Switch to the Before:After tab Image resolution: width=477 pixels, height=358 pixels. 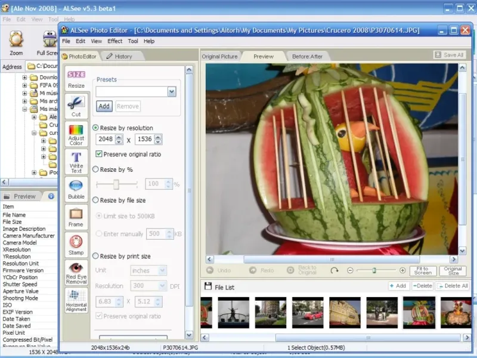pyautogui.click(x=307, y=57)
